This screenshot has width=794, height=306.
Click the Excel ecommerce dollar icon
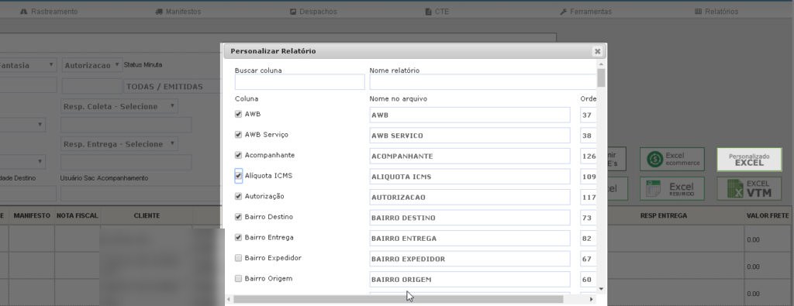(654, 160)
